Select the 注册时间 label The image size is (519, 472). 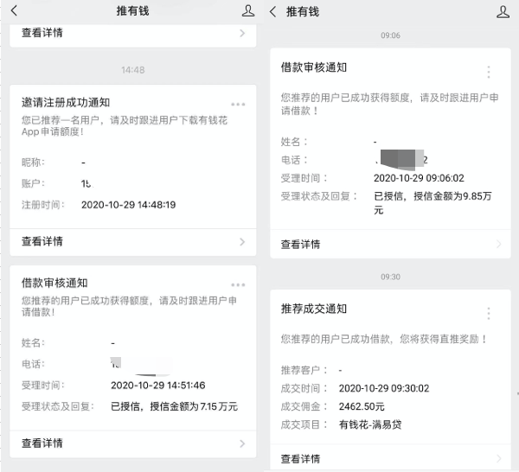point(43,205)
